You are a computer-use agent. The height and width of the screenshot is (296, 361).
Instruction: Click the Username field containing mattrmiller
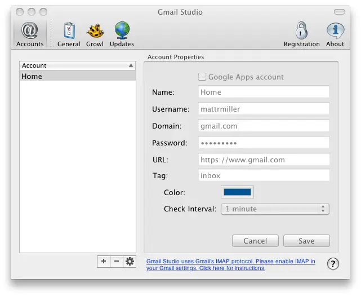tap(264, 109)
